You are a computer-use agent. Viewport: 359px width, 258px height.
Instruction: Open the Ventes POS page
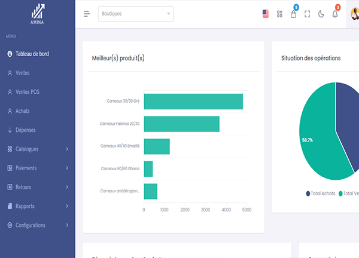31,92
